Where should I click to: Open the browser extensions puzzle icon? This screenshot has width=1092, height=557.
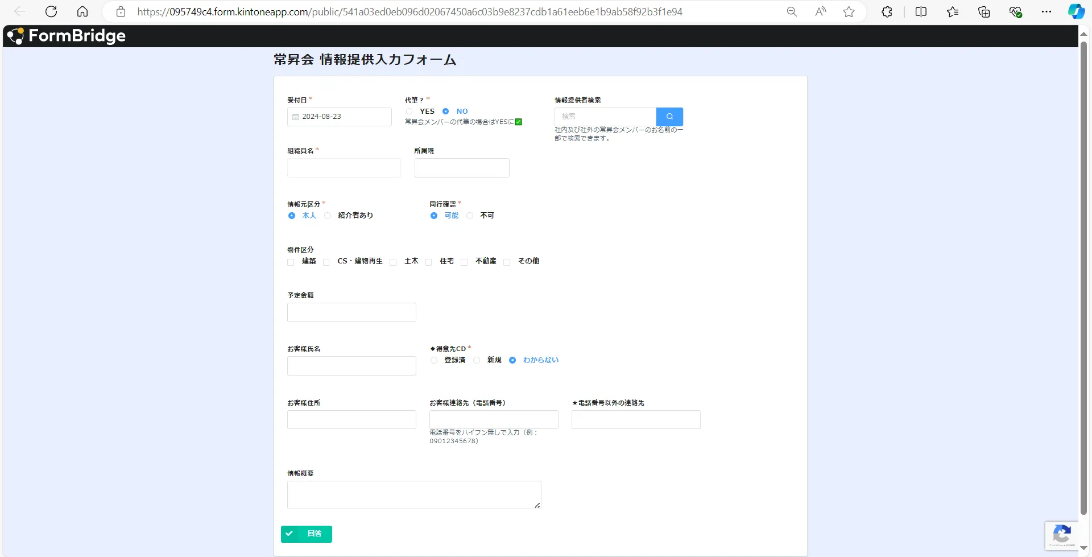coord(887,11)
